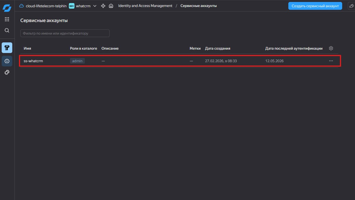Sort by Дата создания column header

click(218, 48)
